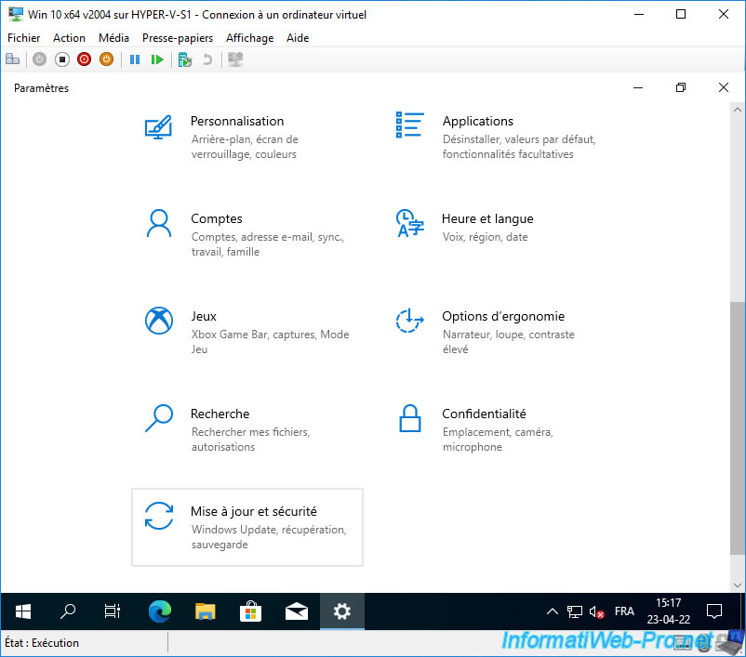This screenshot has height=657, width=746.
Task: Open Jeux settings title
Action: click(x=204, y=316)
